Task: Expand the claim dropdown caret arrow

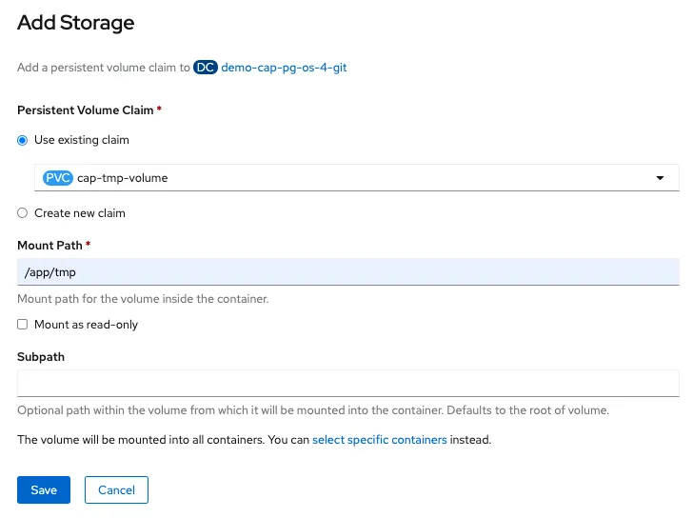Action: [x=660, y=178]
